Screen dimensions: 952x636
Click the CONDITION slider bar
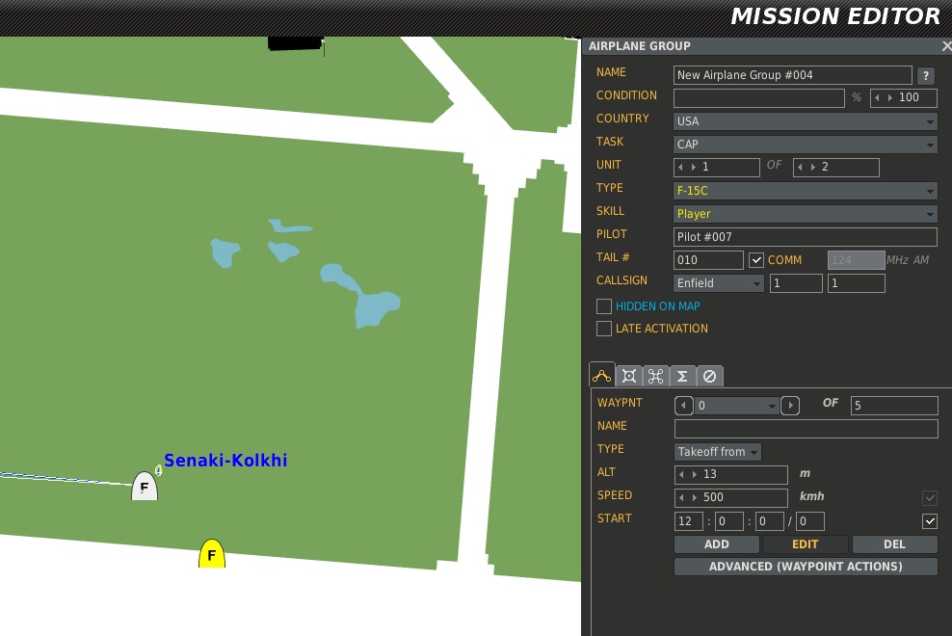[759, 97]
